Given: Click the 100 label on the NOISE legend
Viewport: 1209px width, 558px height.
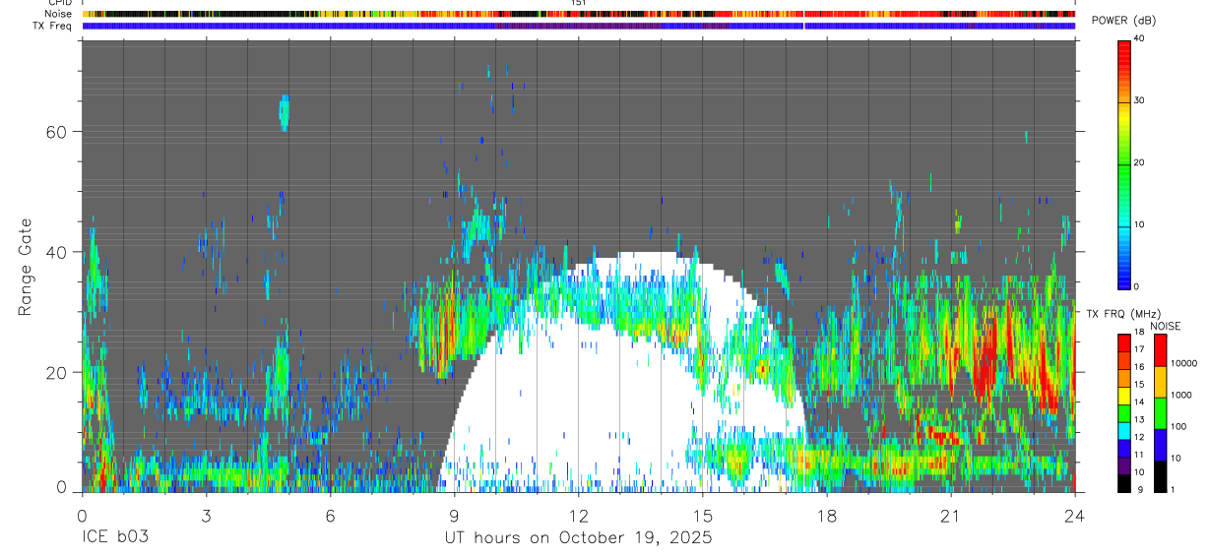Looking at the screenshot, I should (x=1179, y=426).
